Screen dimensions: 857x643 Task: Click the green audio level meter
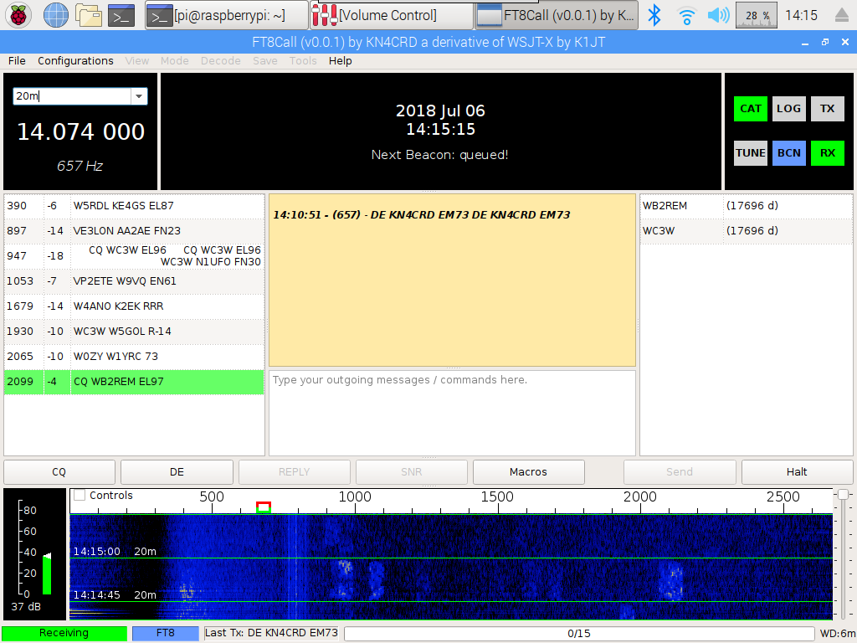(47, 574)
